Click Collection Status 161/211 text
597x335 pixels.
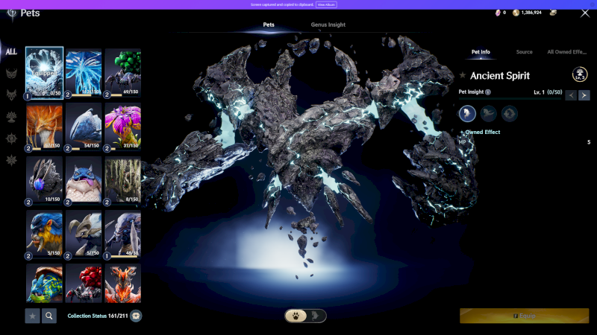pos(98,316)
